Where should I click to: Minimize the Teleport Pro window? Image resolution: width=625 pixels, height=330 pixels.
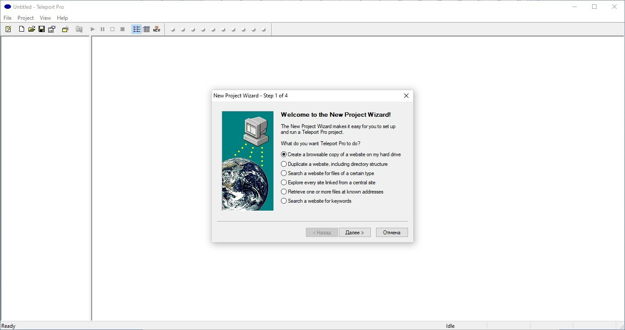pyautogui.click(x=574, y=7)
